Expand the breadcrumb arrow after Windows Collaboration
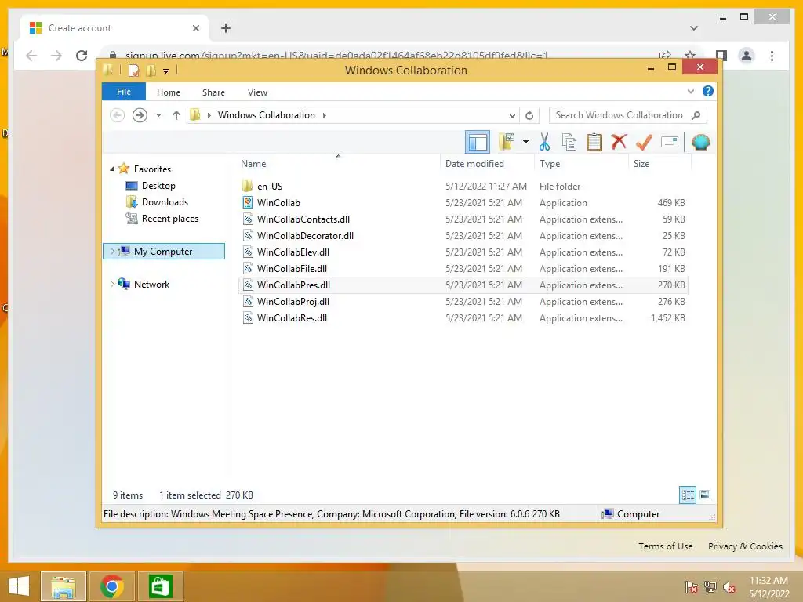The width and height of the screenshot is (803, 602). 324,115
